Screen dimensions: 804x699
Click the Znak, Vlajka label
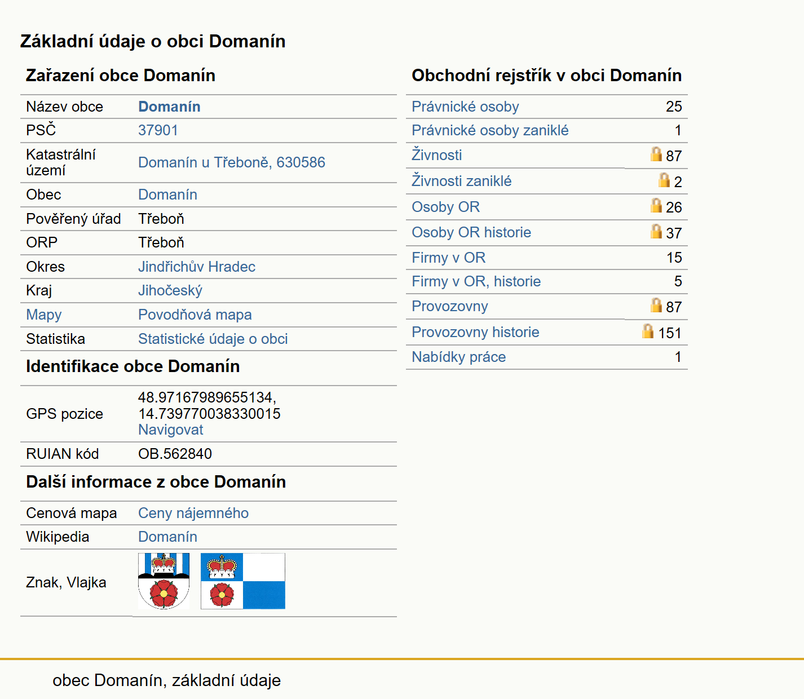tap(66, 582)
